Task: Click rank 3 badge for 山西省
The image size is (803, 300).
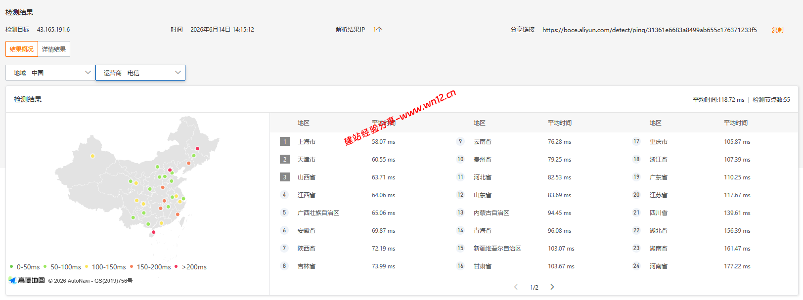Action: tap(285, 177)
